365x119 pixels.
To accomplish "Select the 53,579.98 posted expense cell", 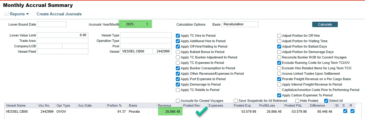I will tap(246, 111).
